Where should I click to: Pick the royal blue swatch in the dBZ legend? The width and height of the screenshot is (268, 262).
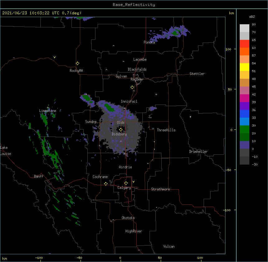[244, 114]
